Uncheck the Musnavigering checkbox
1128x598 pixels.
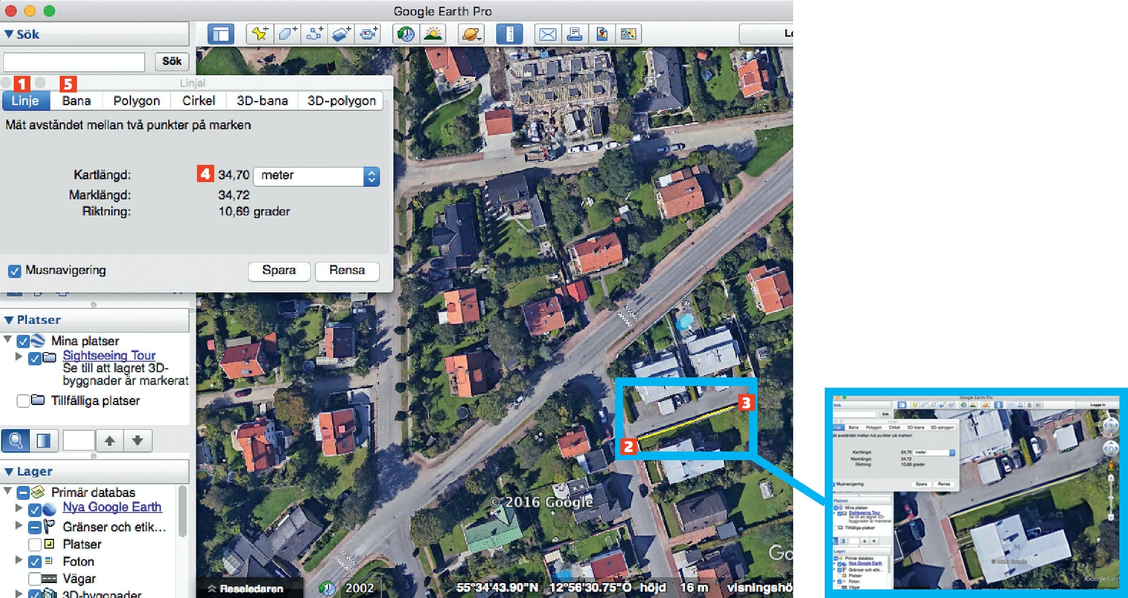pyautogui.click(x=14, y=271)
